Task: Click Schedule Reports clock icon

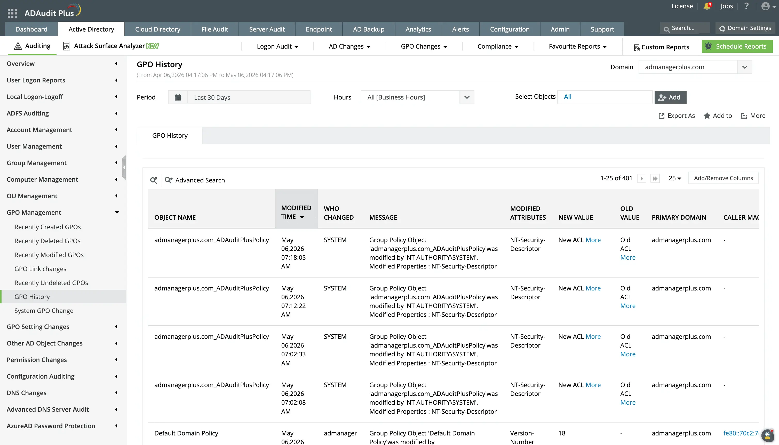Action: pyautogui.click(x=709, y=46)
